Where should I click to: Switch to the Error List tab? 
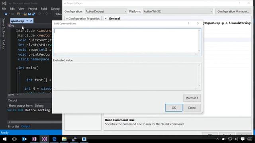[x=14, y=126]
